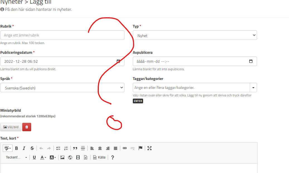Maximize the editor to fullscreen
289x173 pixels.
(x=150, y=148)
